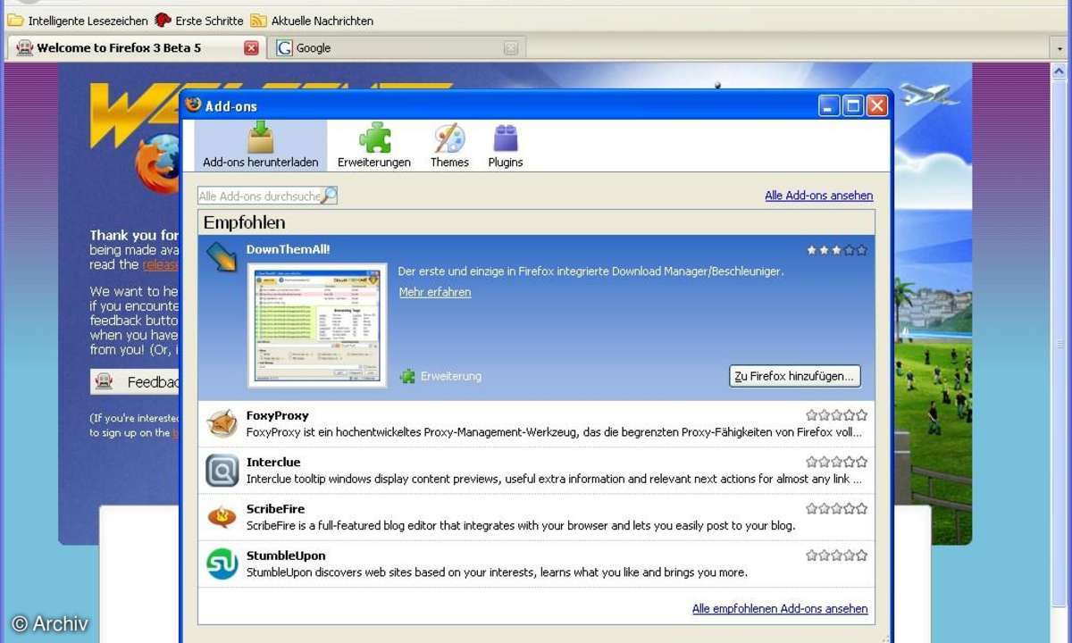Open the Themes section
The image size is (1072, 643).
449,146
